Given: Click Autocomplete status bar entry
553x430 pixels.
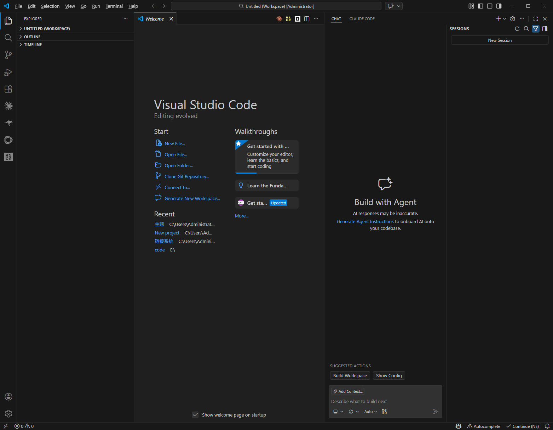Looking at the screenshot, I should tap(484, 426).
